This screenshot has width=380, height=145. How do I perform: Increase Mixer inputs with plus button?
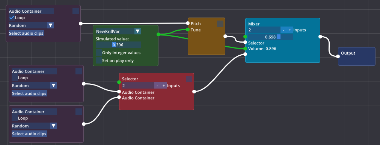(290, 30)
